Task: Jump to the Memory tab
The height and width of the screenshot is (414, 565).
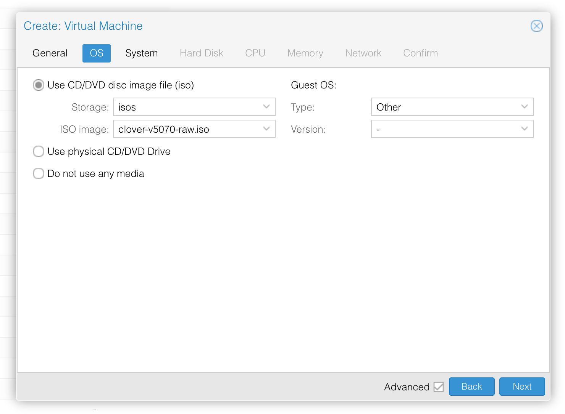Action: tap(305, 53)
